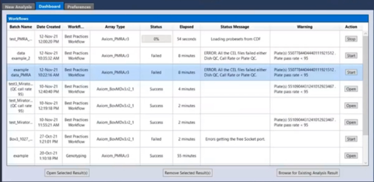Click Open Selected Result(s) button
Viewport: 374px width, 182px height.
point(67,173)
